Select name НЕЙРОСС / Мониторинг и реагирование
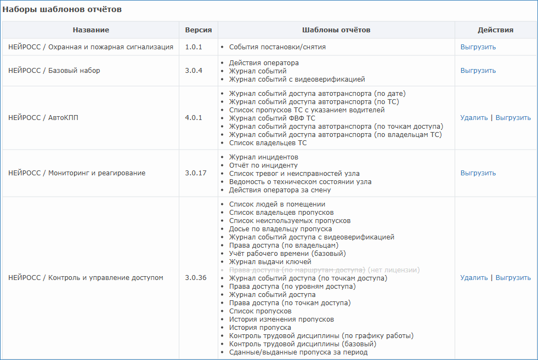 77,173
